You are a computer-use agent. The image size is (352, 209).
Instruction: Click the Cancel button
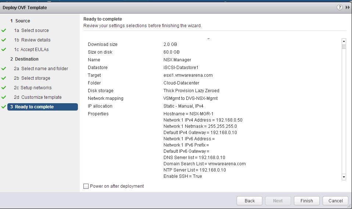pyautogui.click(x=335, y=201)
